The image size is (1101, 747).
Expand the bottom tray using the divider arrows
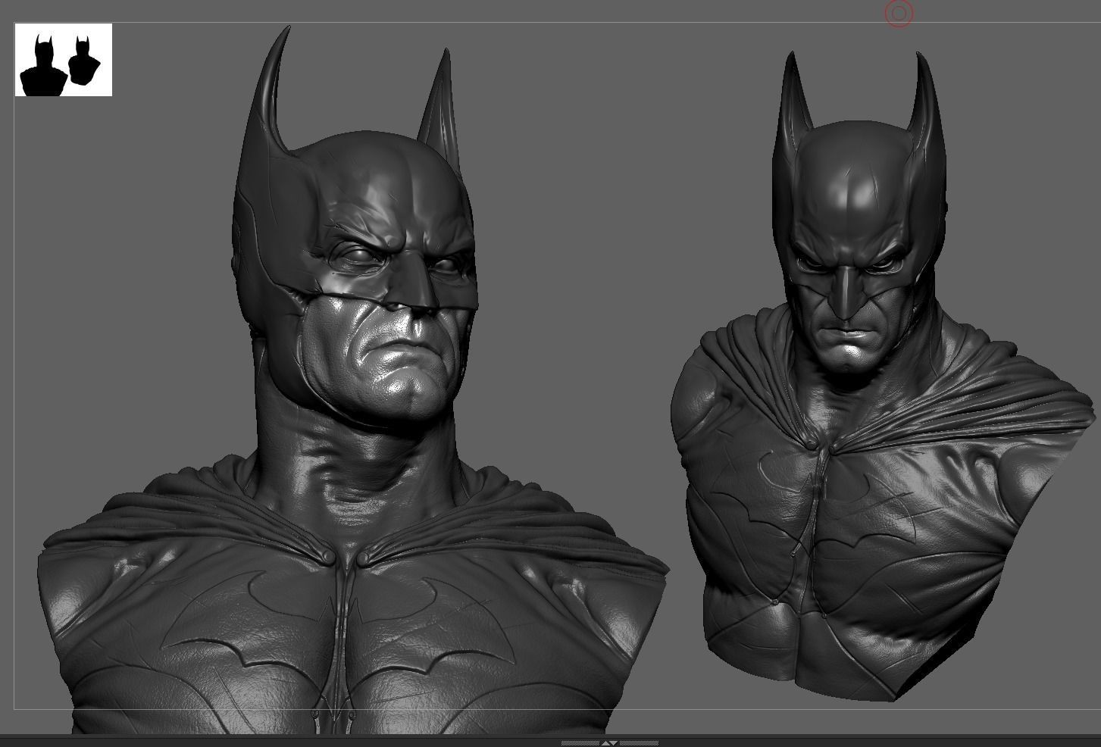(x=609, y=743)
